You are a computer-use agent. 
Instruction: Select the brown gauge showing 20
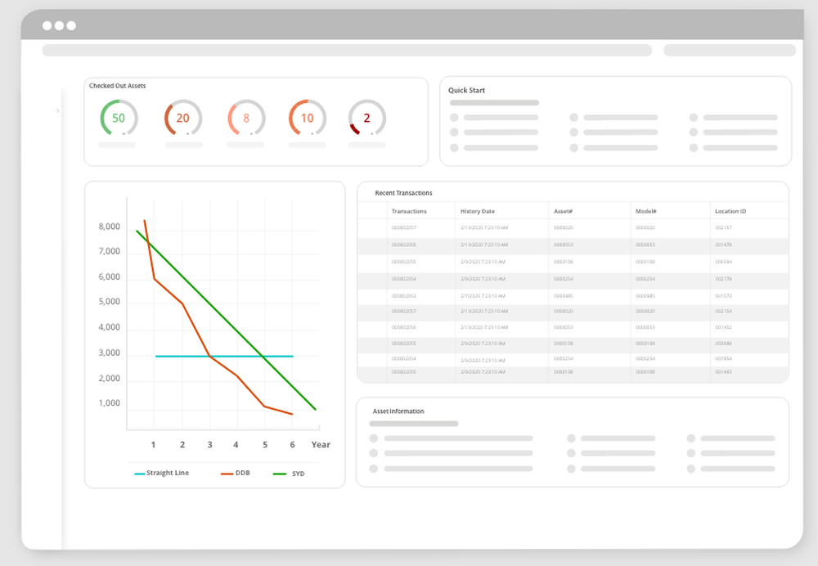point(183,118)
